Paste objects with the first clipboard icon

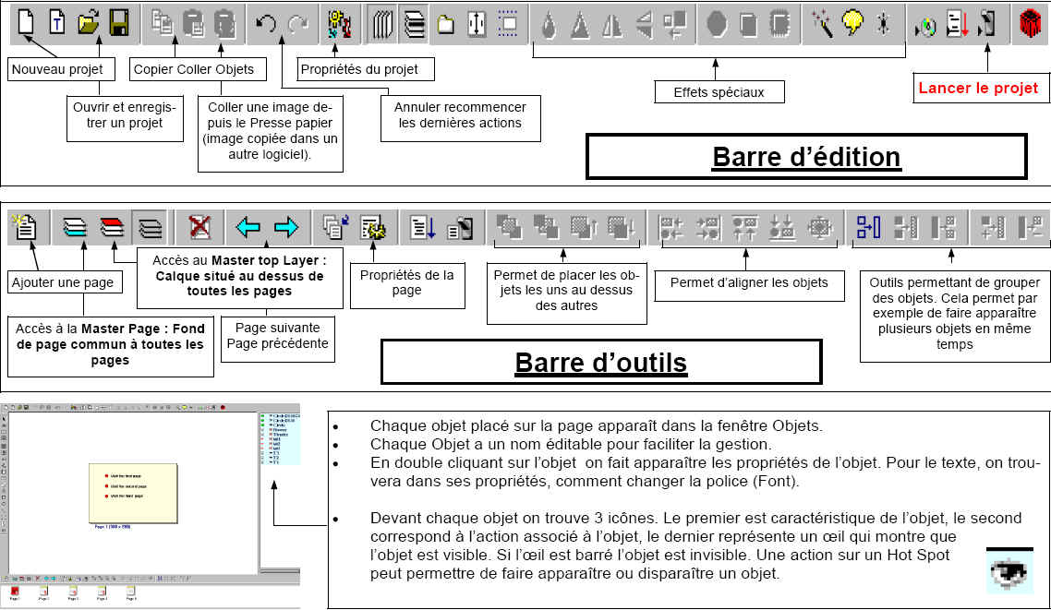point(194,23)
